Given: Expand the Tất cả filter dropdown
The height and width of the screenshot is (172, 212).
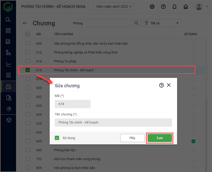Looking at the screenshot, I should (x=162, y=23).
